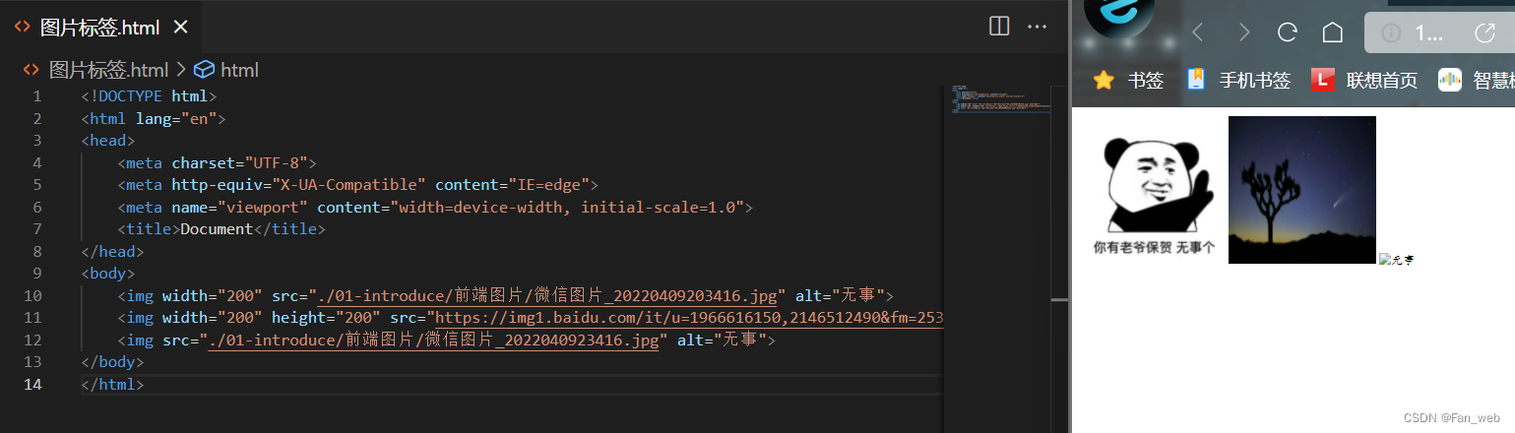Viewport: 1515px width, 433px height.
Task: Open the editor More Actions ellipsis
Action: (1037, 27)
